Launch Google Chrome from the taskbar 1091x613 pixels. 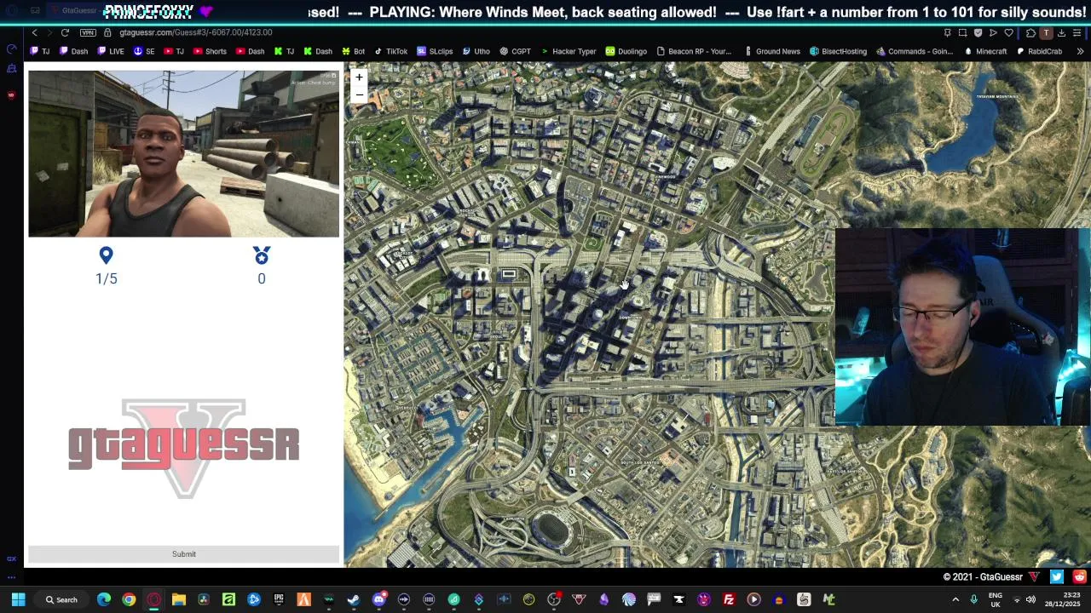click(x=129, y=599)
